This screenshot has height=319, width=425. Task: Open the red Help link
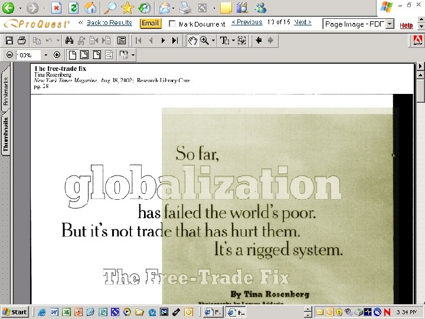click(406, 25)
